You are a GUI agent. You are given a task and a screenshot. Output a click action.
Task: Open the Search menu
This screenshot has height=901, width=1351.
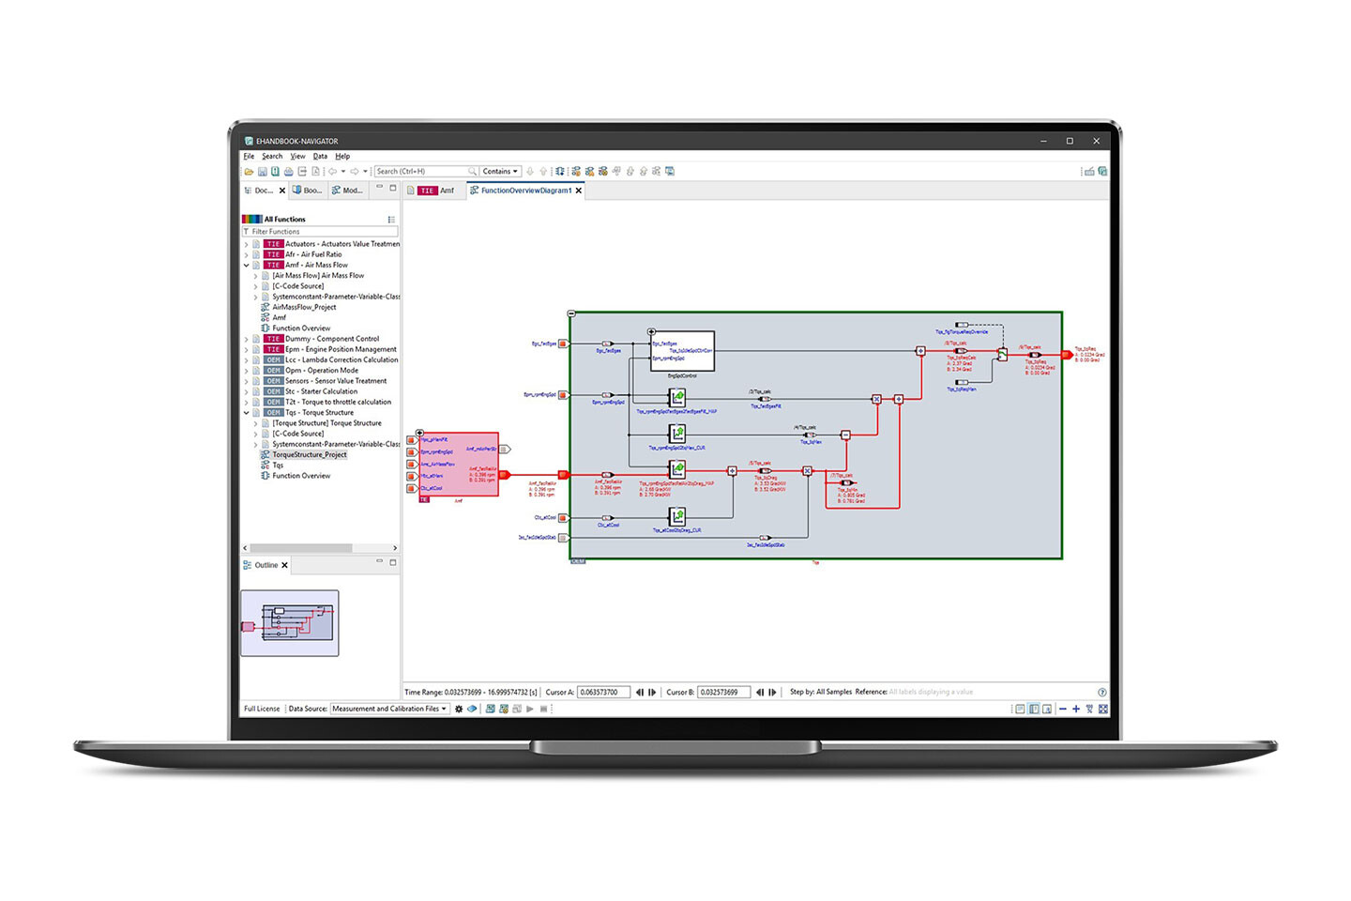coord(272,157)
